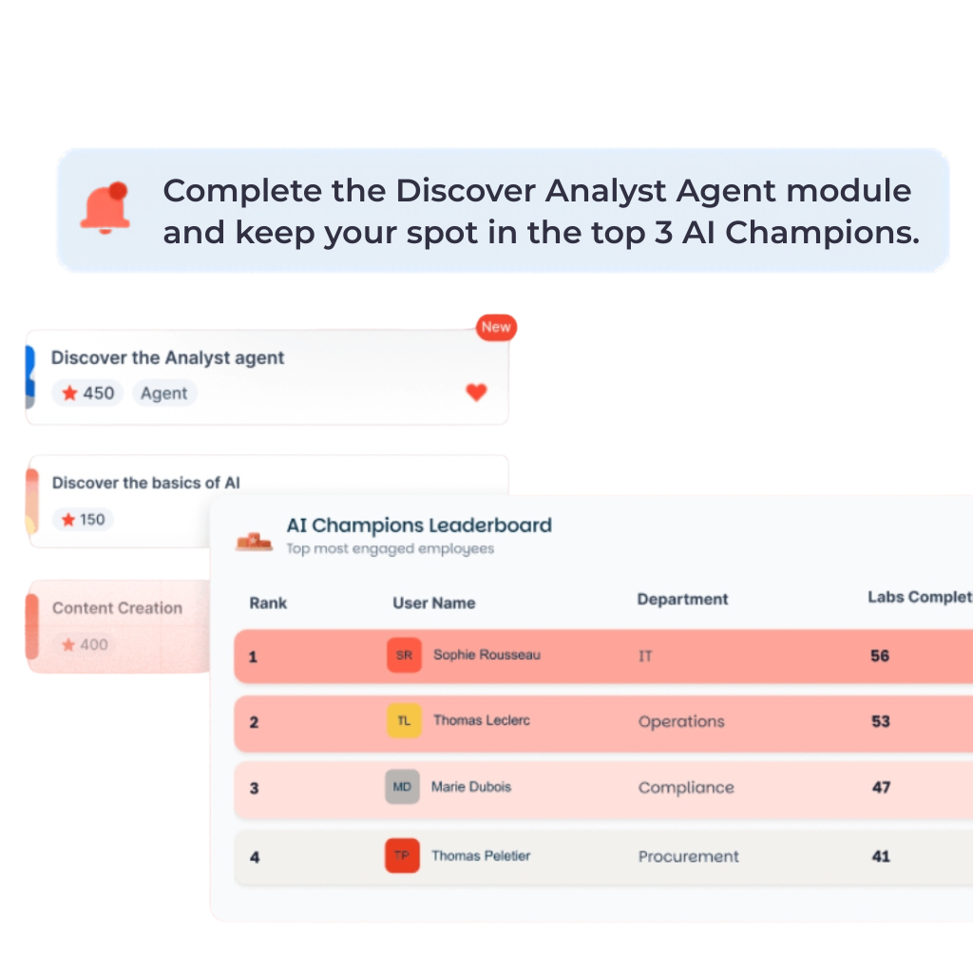Screen dimensions: 973x973
Task: Click the labs count 41
Action: 881,856
